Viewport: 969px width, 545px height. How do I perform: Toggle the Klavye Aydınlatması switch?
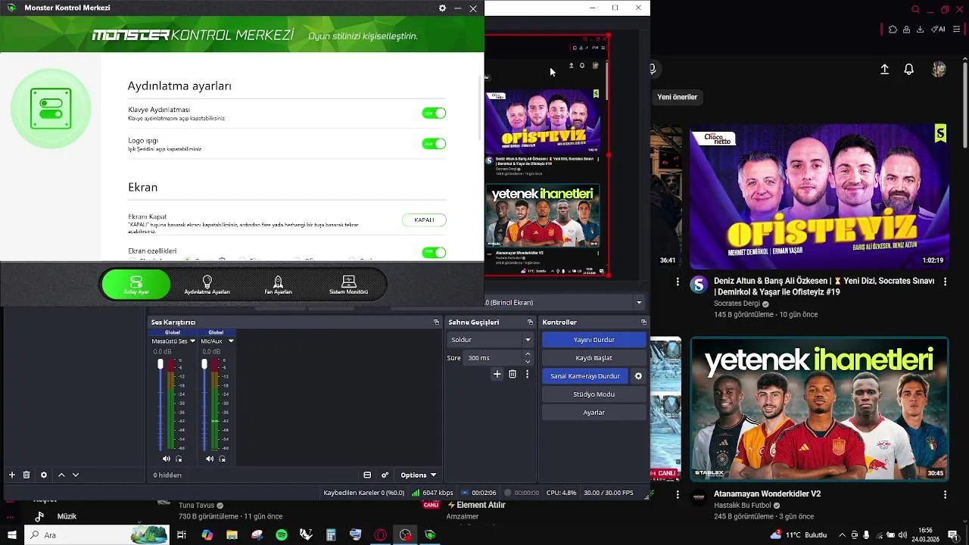pyautogui.click(x=434, y=113)
